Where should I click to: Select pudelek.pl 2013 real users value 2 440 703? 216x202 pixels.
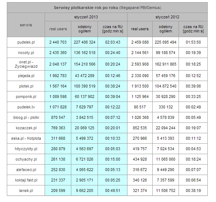coord(58,42)
